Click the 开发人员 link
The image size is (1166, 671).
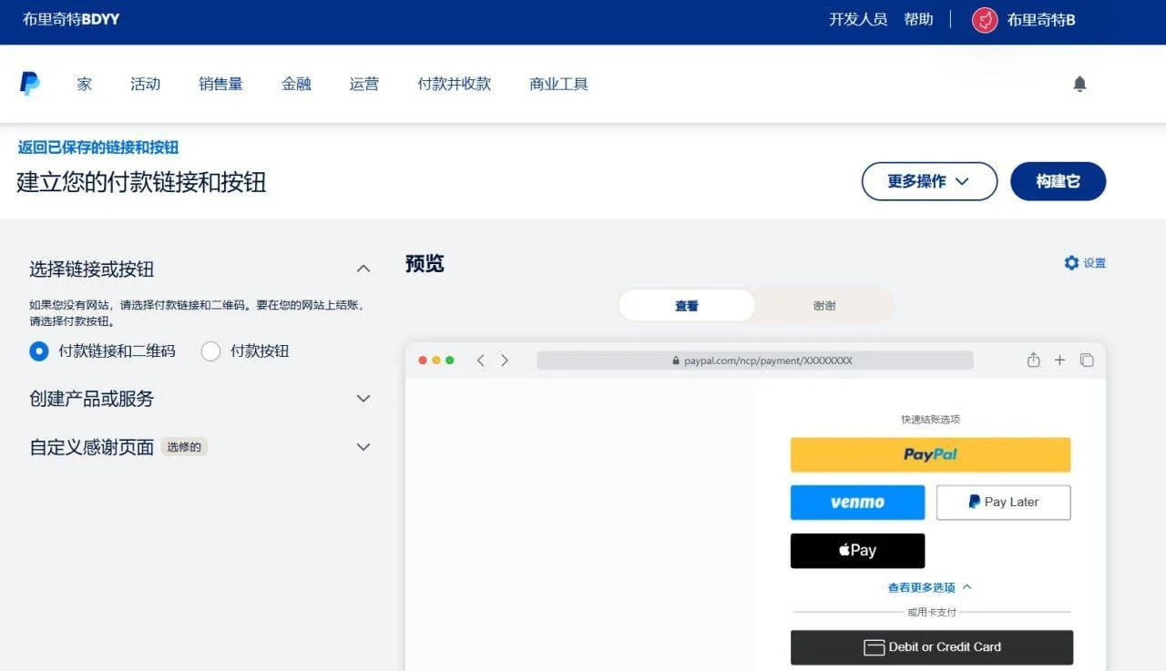point(858,19)
